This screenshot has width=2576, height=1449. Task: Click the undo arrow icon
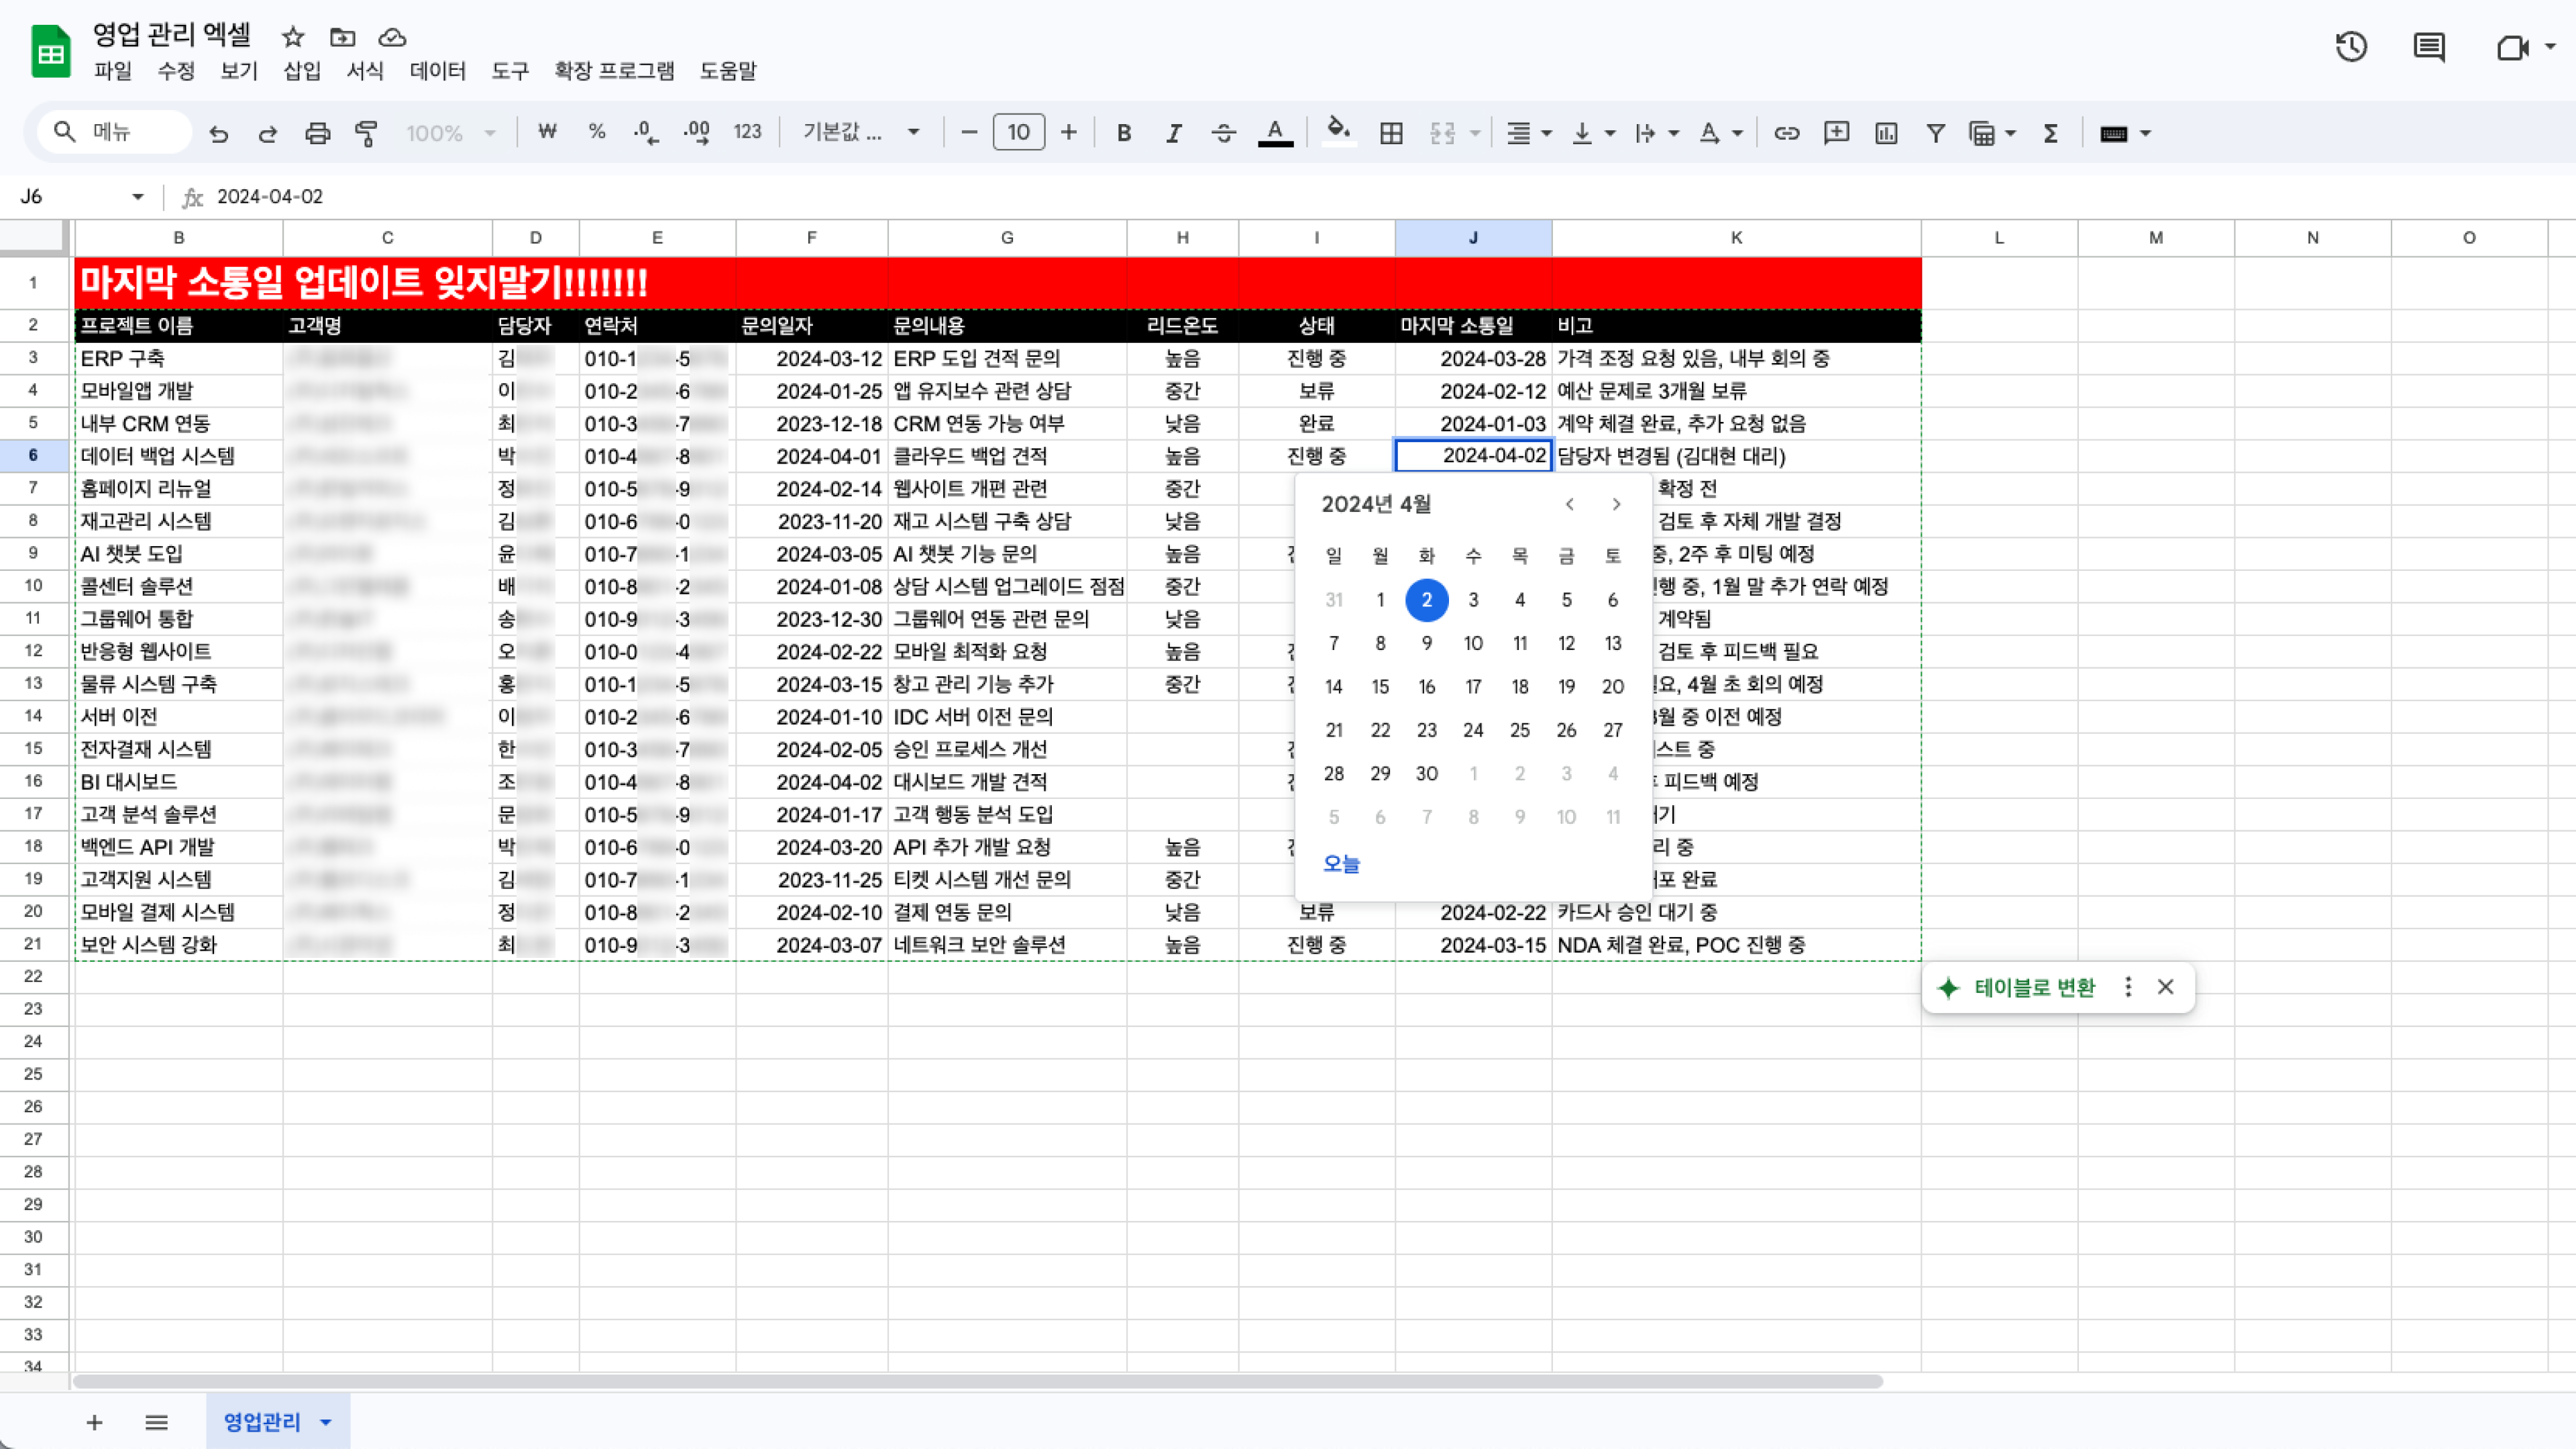(x=218, y=133)
